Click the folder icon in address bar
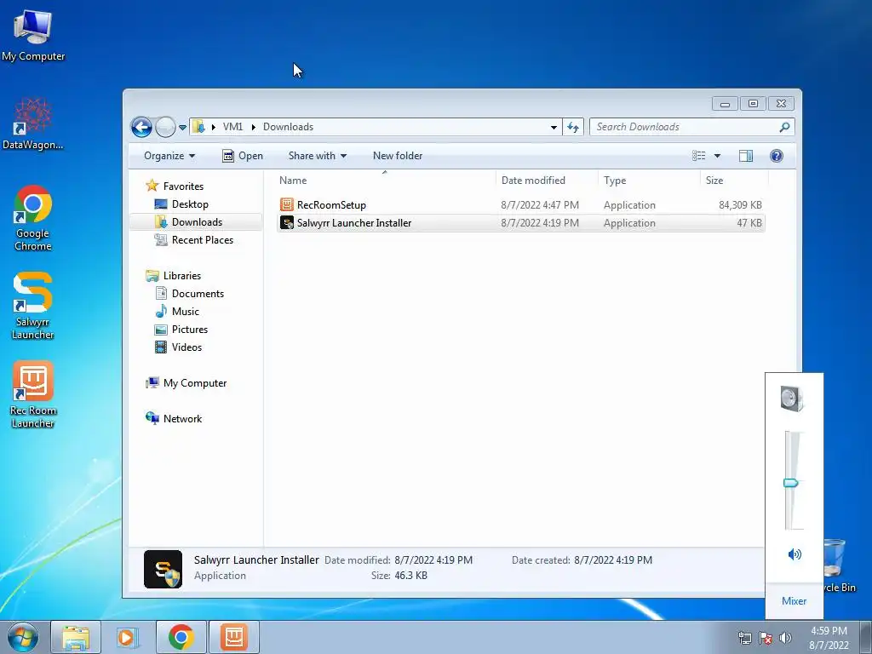The image size is (872, 654). click(198, 127)
